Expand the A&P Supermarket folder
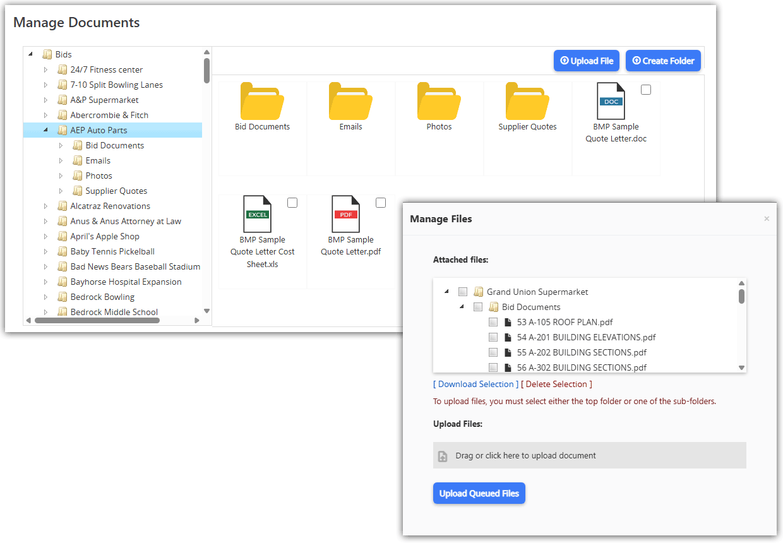 45,99
